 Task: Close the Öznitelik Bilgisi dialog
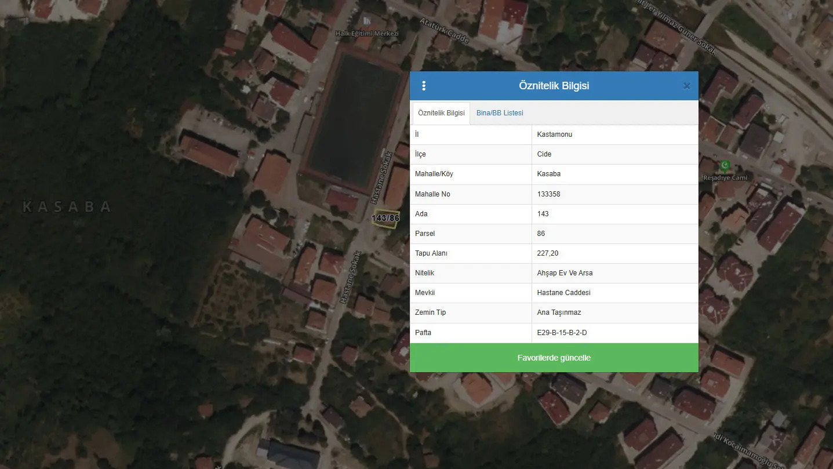(x=686, y=86)
